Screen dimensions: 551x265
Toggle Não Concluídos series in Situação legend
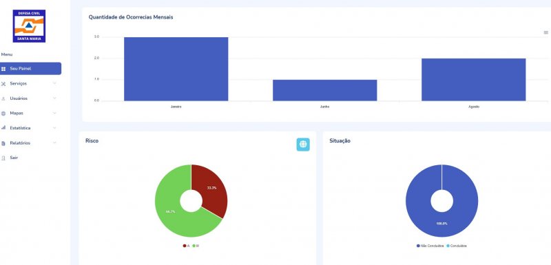pyautogui.click(x=430, y=246)
